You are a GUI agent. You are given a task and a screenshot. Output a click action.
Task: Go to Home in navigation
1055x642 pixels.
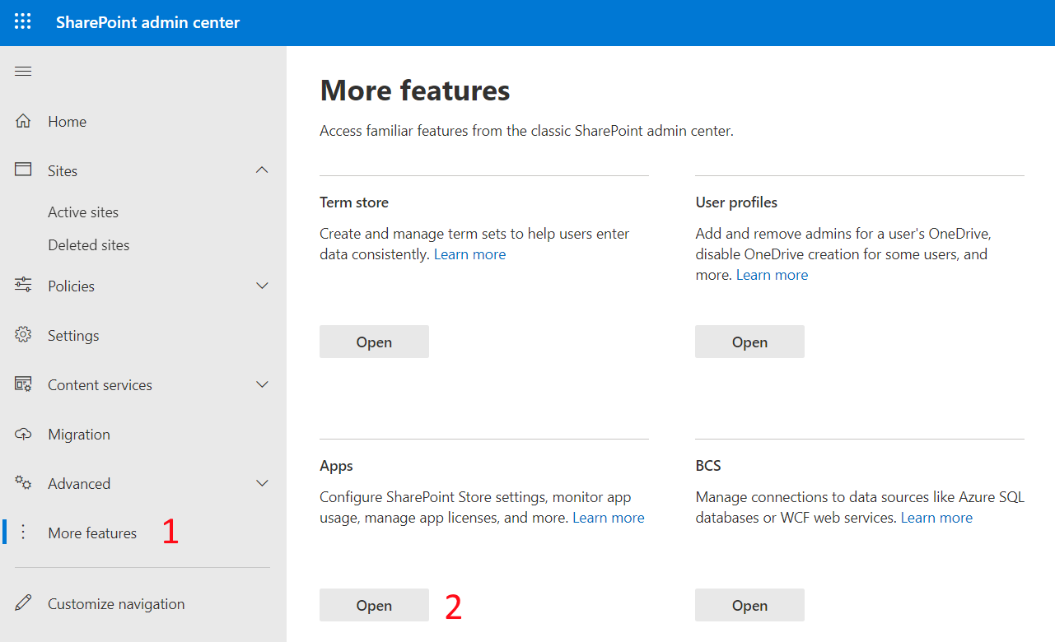pos(67,122)
